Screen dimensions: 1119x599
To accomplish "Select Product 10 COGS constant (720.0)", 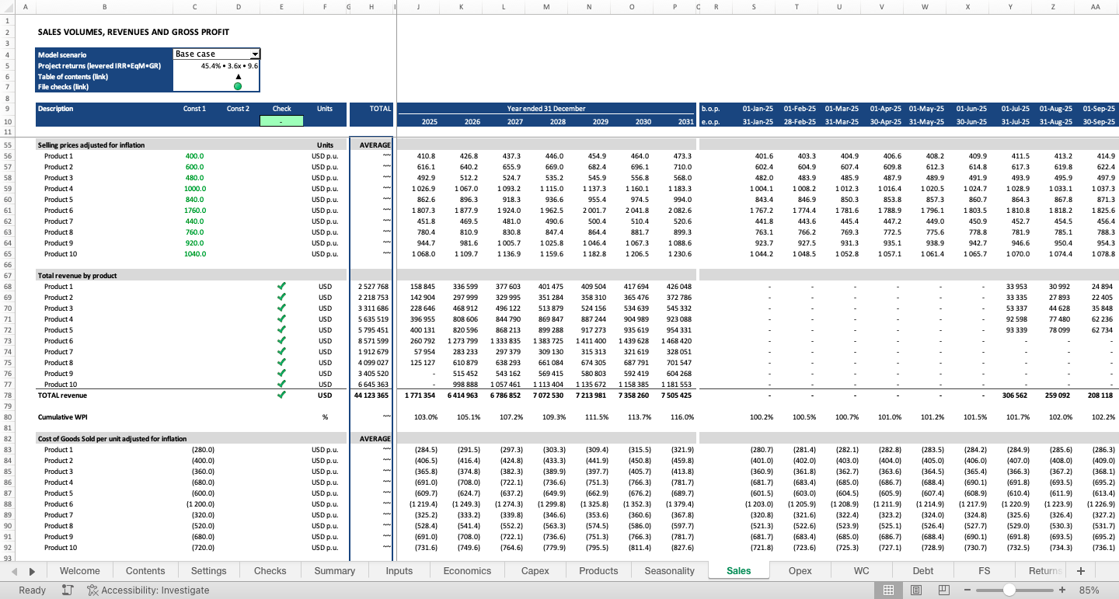I will pos(194,548).
